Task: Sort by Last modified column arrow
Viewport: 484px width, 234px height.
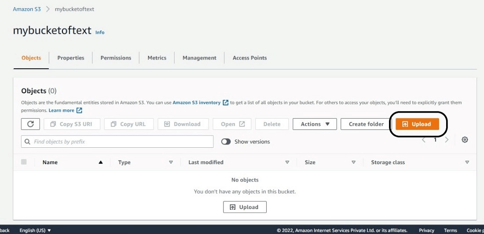Action: tap(287, 162)
